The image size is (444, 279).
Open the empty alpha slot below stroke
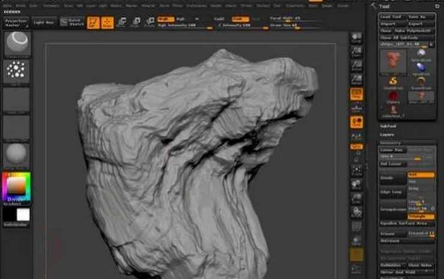tap(16, 99)
